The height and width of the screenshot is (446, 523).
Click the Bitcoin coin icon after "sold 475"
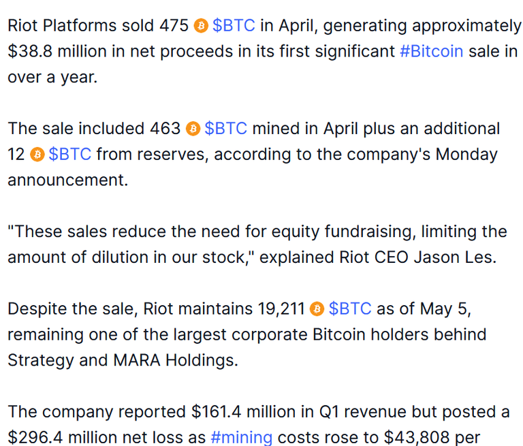pos(201,26)
